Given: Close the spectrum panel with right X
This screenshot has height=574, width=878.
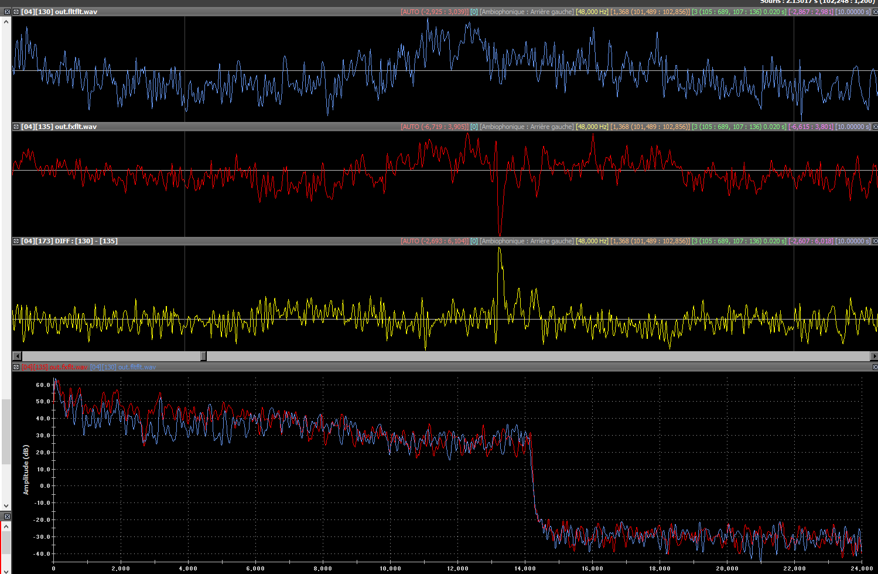Looking at the screenshot, I should point(875,367).
